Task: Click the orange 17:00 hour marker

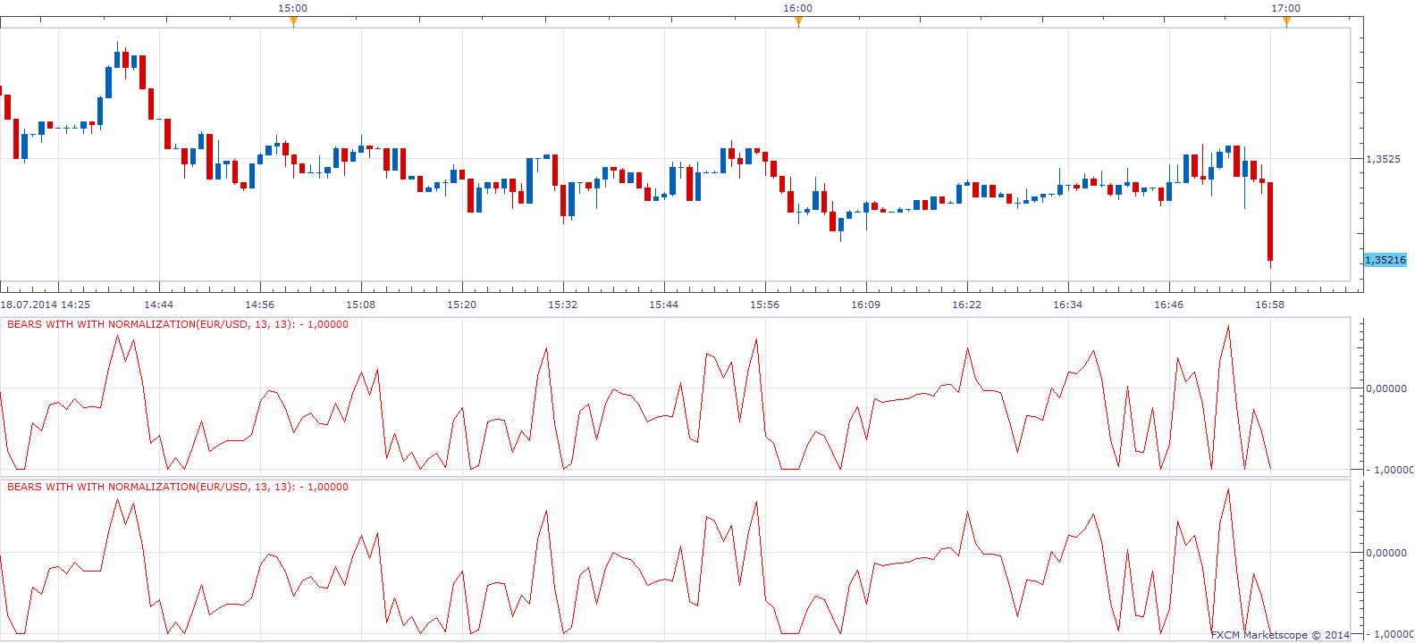Action: (x=1286, y=22)
